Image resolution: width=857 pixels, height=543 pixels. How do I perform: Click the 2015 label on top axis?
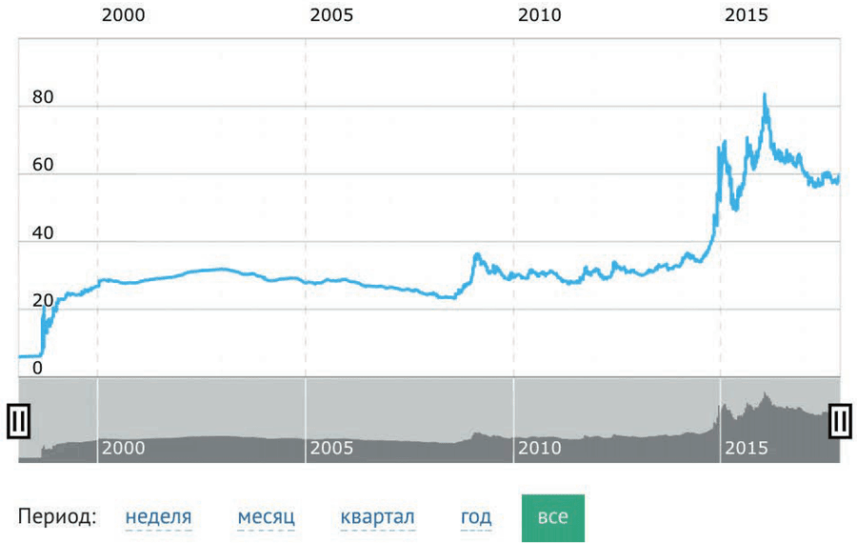pyautogui.click(x=747, y=16)
